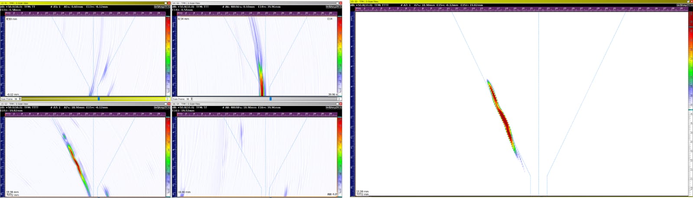This screenshot has width=693, height=198.
Task: Click the color palette bar in the S1 view
Action: pos(168,56)
